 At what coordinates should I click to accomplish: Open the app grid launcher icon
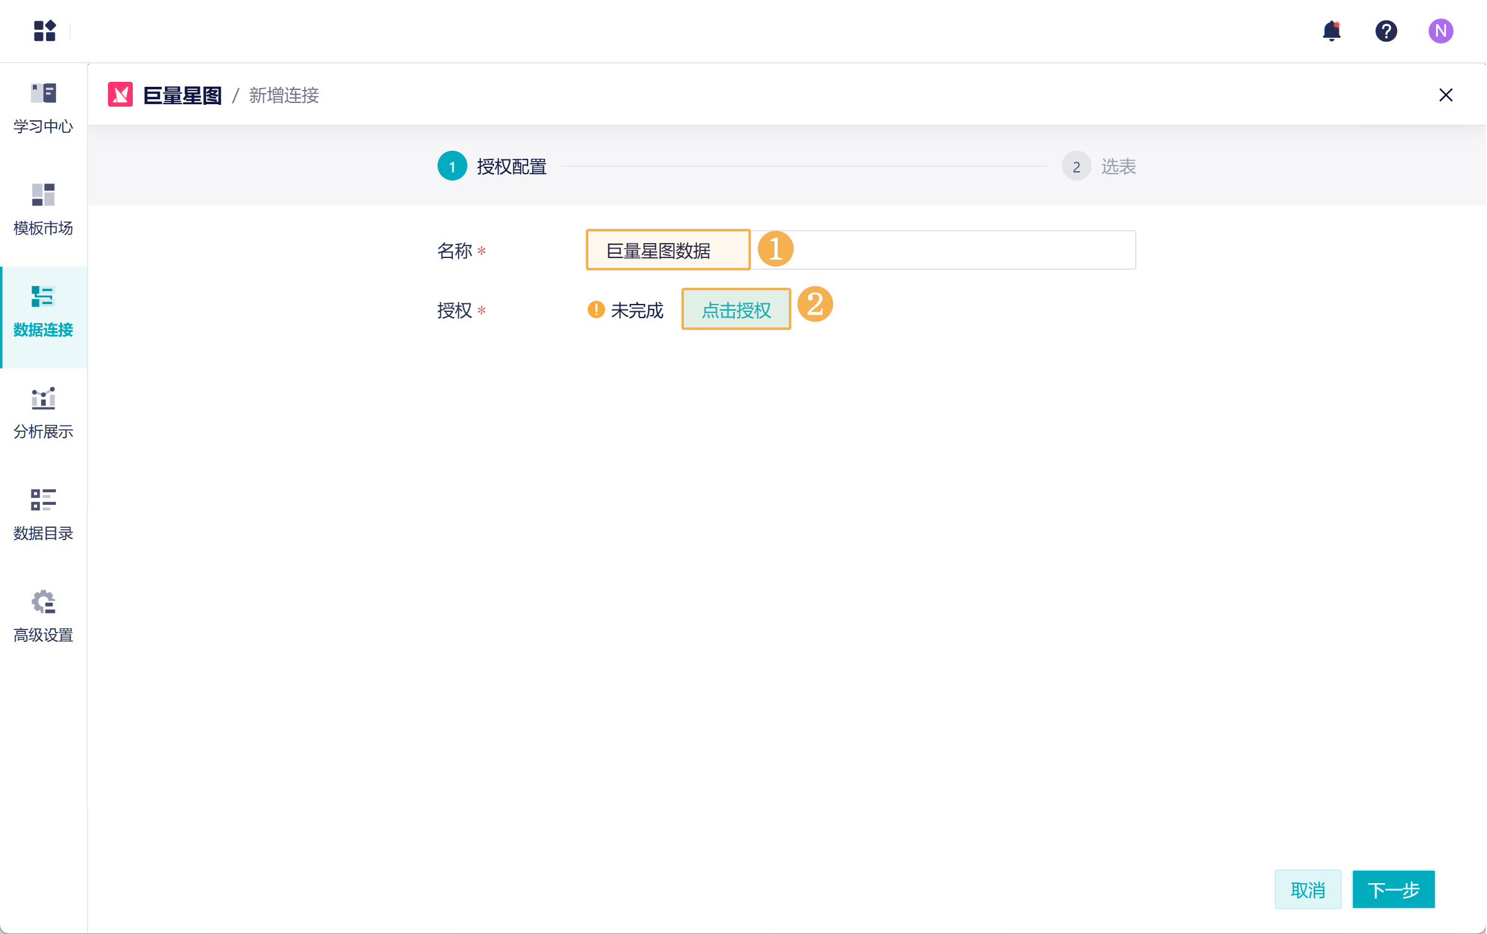coord(45,30)
